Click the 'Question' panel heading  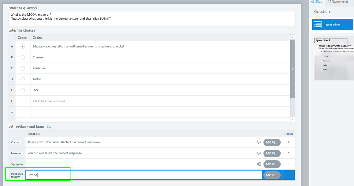pyautogui.click(x=322, y=11)
